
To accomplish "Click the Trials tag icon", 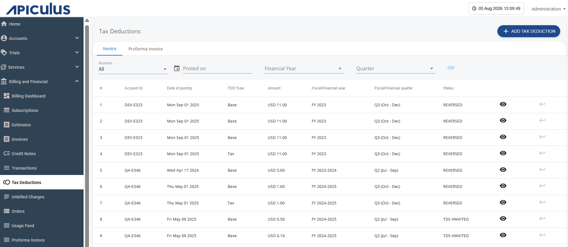I will [4, 53].
